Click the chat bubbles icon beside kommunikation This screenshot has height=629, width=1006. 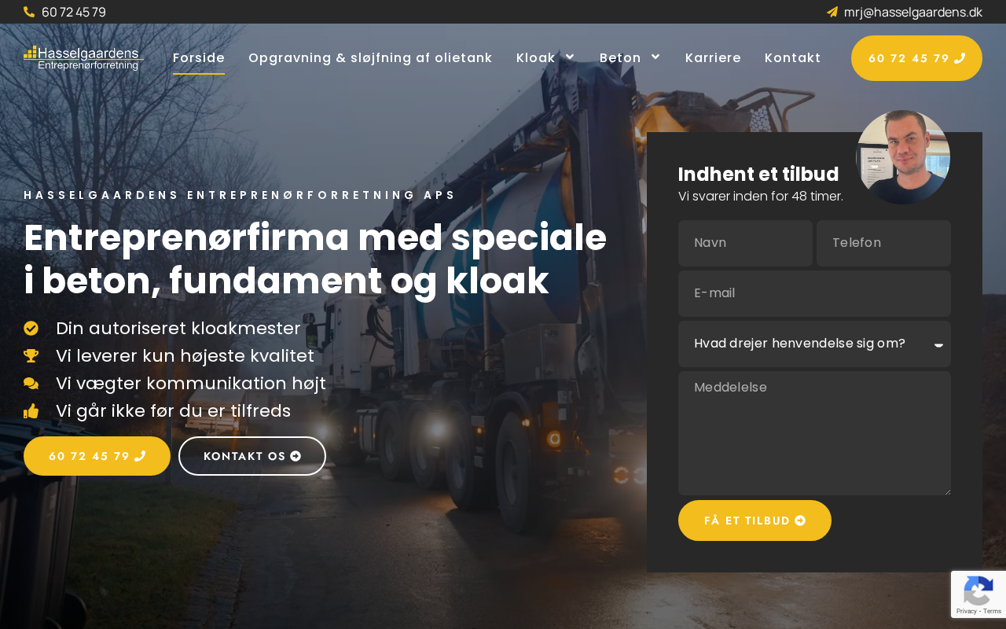(x=31, y=383)
